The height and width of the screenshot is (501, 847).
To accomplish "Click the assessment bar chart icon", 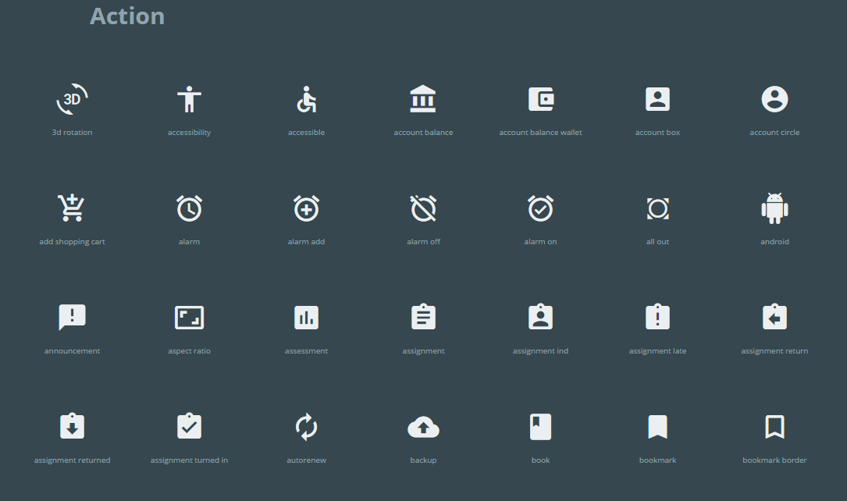I will [x=306, y=318].
